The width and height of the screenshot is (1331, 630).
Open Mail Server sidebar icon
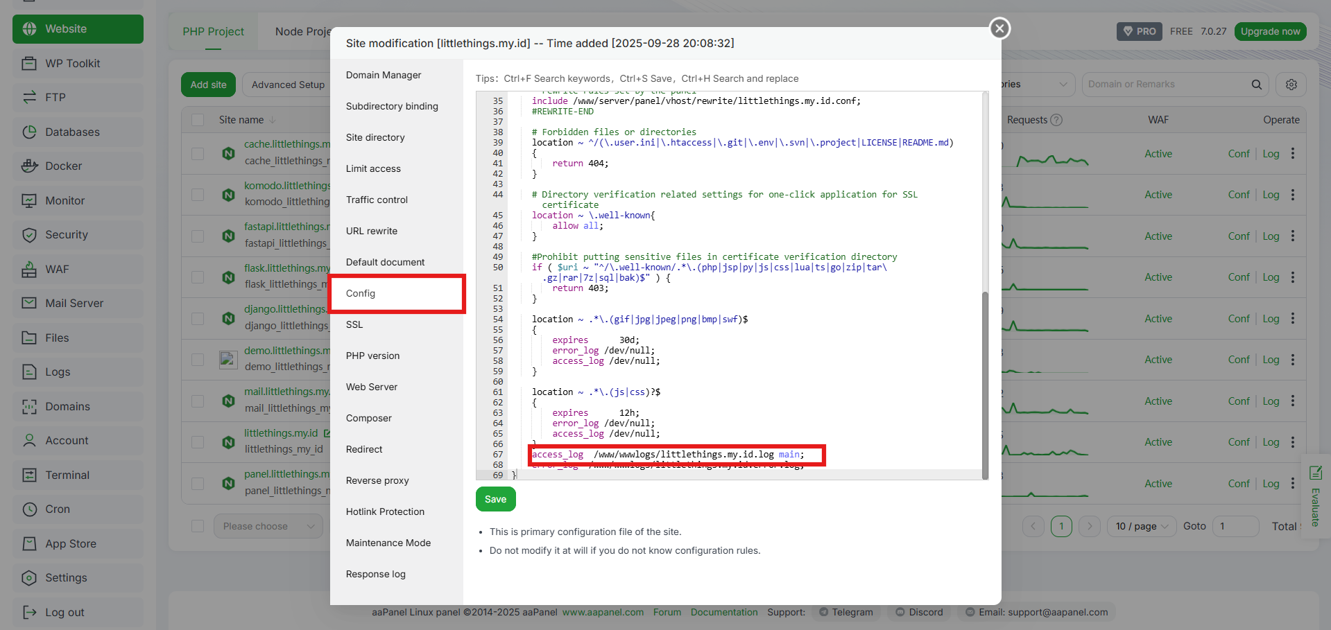click(x=29, y=304)
